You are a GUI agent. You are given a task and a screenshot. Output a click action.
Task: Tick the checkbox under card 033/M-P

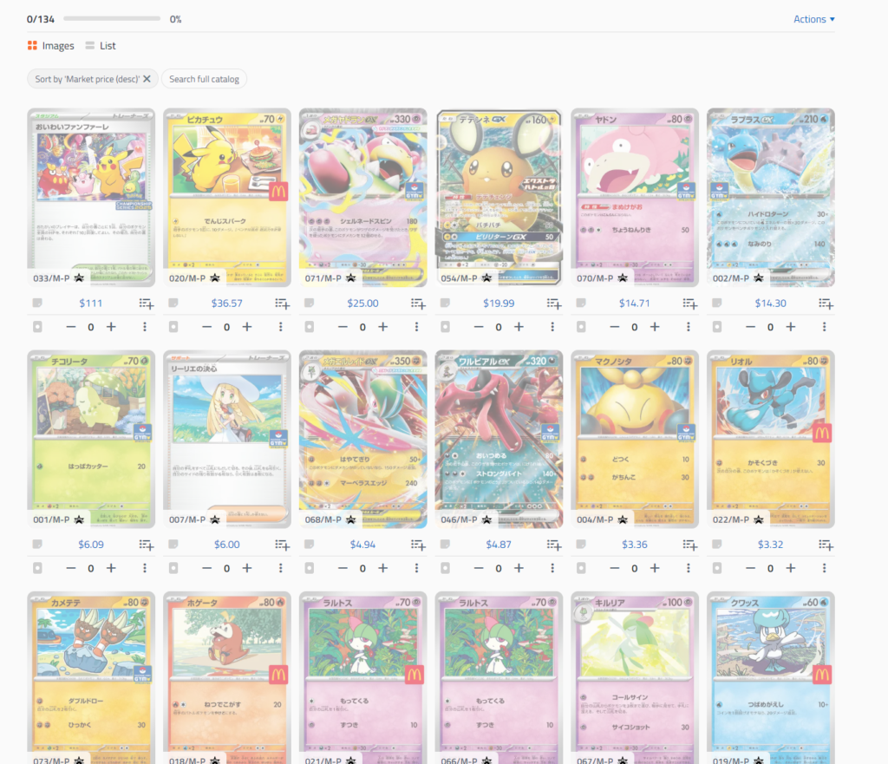37,327
